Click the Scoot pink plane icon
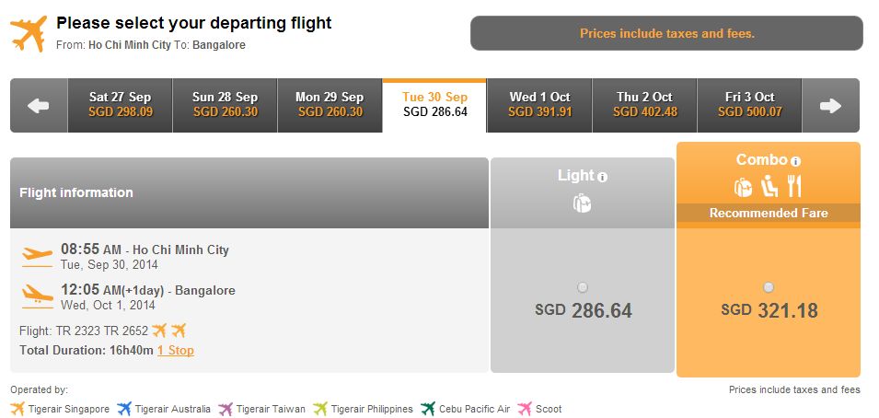The width and height of the screenshot is (879, 418). point(525,409)
